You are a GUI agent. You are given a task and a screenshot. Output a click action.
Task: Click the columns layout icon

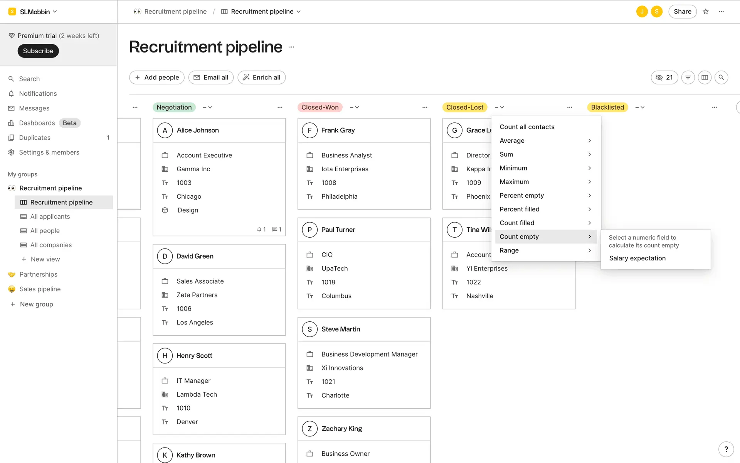click(x=705, y=78)
